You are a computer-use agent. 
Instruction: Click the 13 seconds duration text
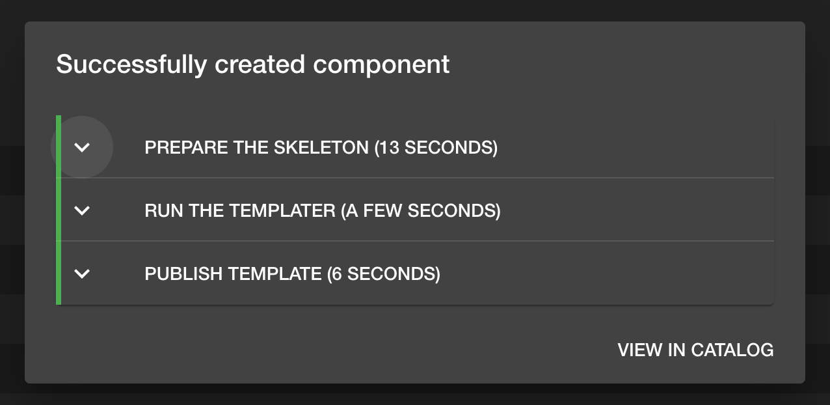[436, 148]
